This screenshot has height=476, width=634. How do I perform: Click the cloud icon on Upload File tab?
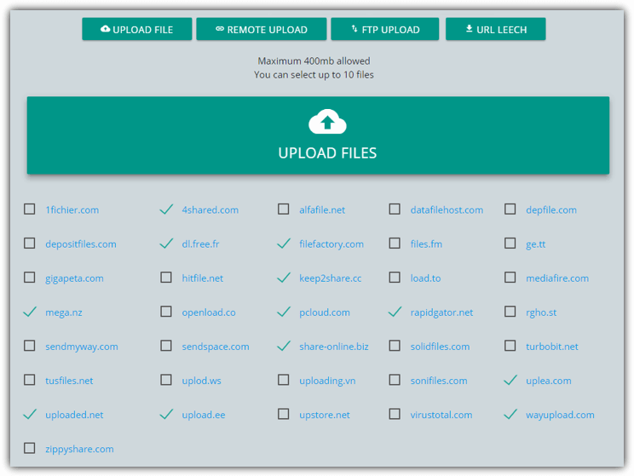[105, 29]
